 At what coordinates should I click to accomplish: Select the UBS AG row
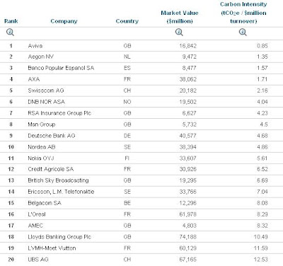141,260
